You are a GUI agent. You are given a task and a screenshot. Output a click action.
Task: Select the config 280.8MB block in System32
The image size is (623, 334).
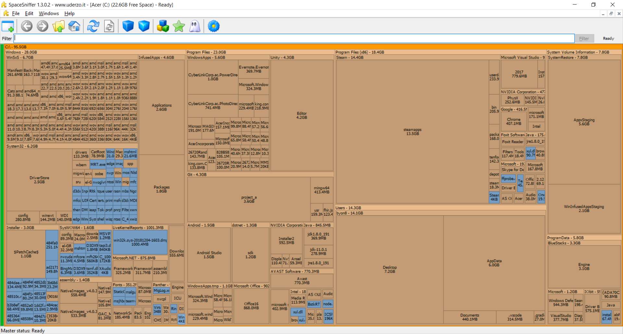click(x=23, y=218)
